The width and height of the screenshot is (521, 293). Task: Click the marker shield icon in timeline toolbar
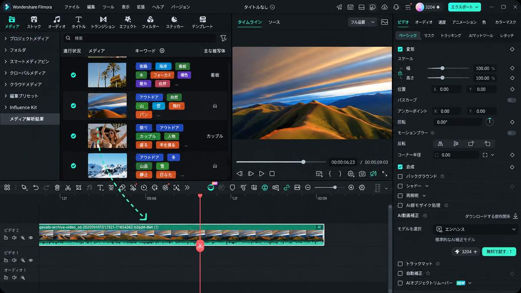click(x=232, y=188)
